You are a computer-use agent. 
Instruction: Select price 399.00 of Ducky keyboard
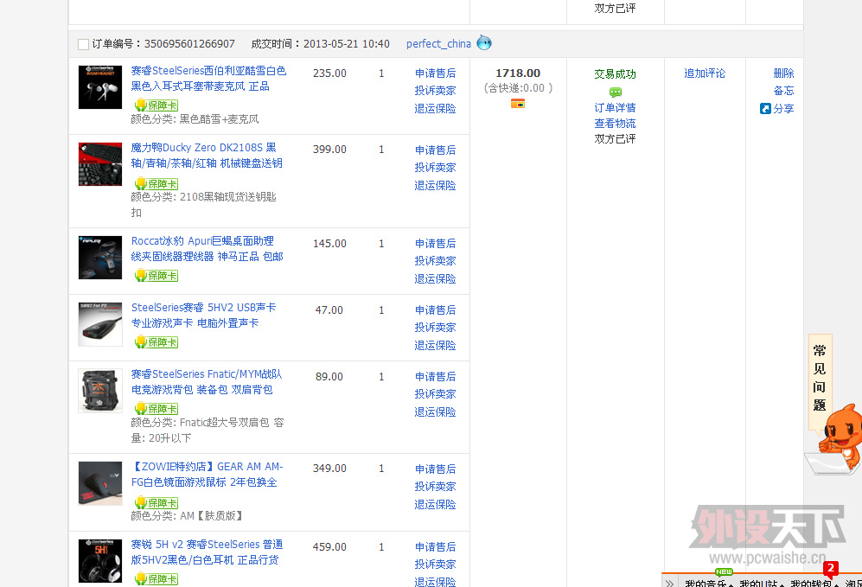coord(330,150)
